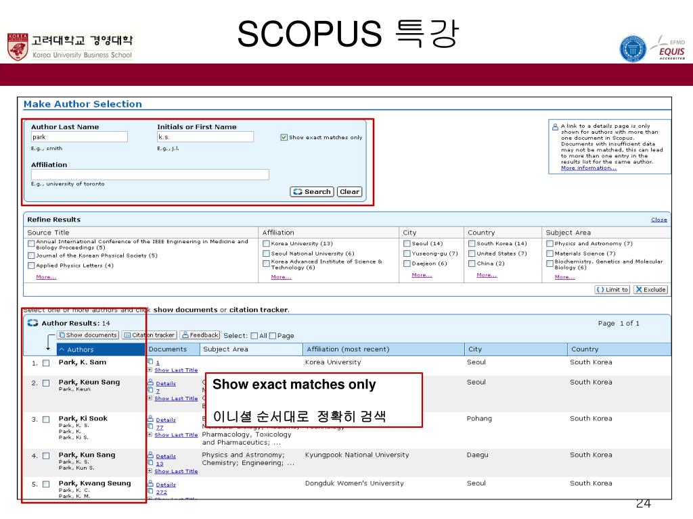The width and height of the screenshot is (693, 519).
Task: Click the Exclude button
Action: [650, 290]
